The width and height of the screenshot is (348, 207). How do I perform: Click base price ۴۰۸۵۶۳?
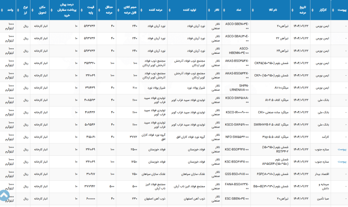pos(90,100)
